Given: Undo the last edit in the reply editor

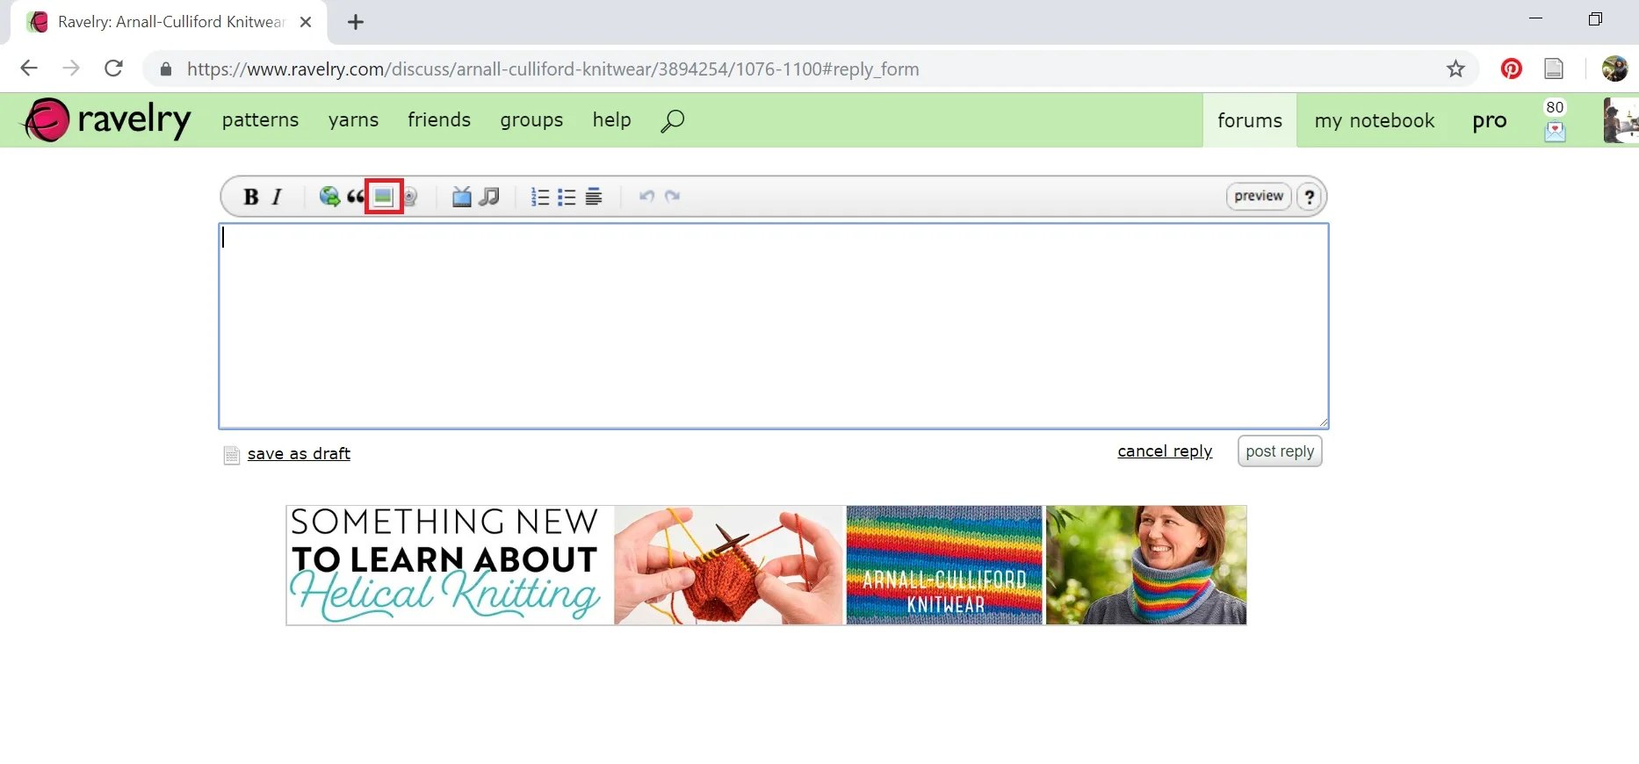Looking at the screenshot, I should 646,196.
